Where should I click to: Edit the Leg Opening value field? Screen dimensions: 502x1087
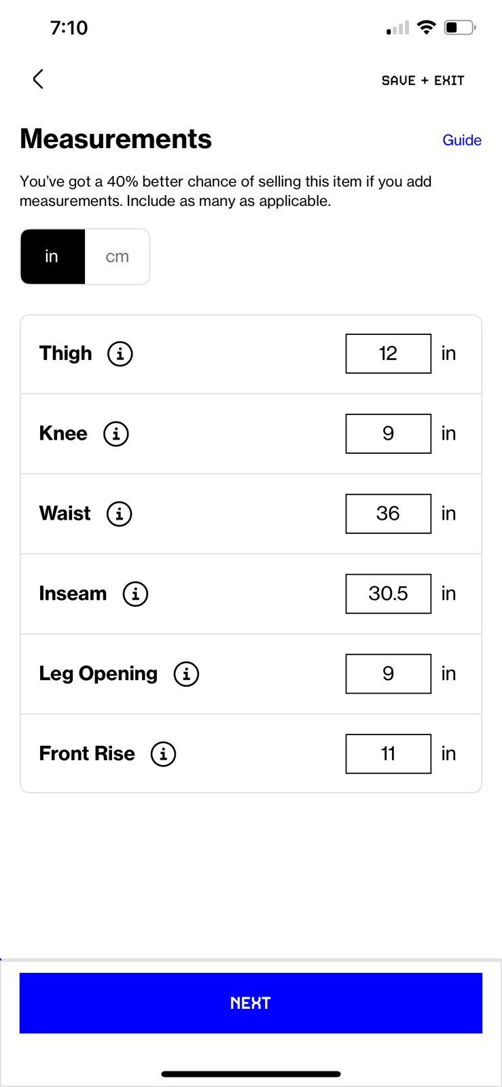click(388, 675)
